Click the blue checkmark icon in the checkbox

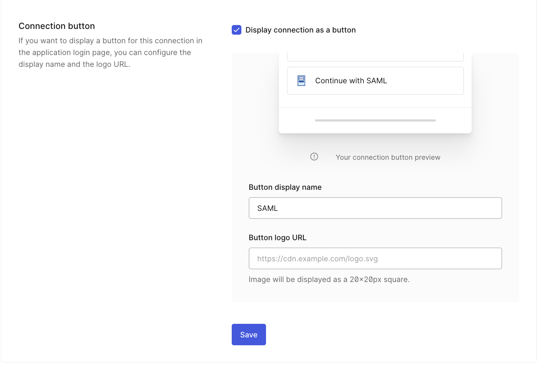236,30
